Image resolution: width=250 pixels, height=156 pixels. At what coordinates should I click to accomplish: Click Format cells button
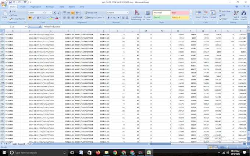click(213, 15)
